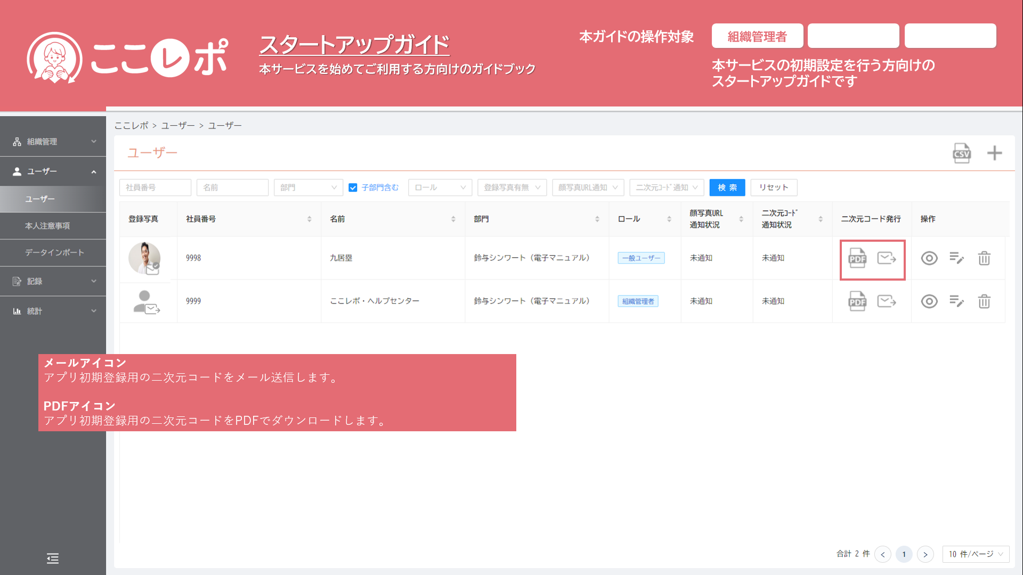Open the 登録写真有無 dropdown
1023x575 pixels.
tap(511, 187)
